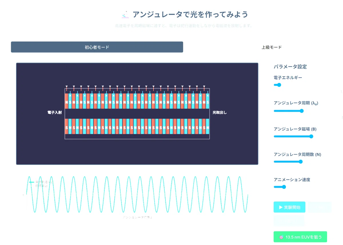Click the cyan legend line marker in the chart
Image resolution: width=343 pixels, height=245 pixels.
(x=31, y=182)
